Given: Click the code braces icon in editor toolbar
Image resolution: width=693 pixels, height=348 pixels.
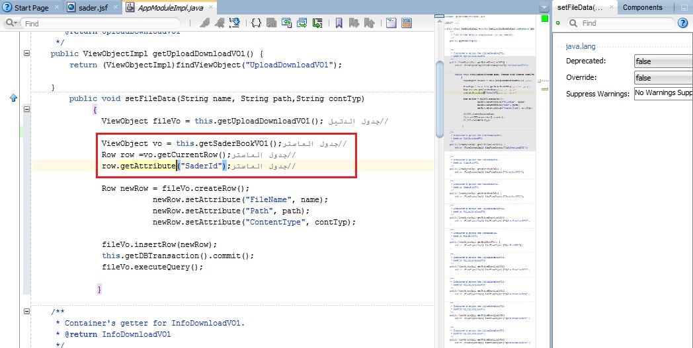Looking at the screenshot, I should click(257, 23).
